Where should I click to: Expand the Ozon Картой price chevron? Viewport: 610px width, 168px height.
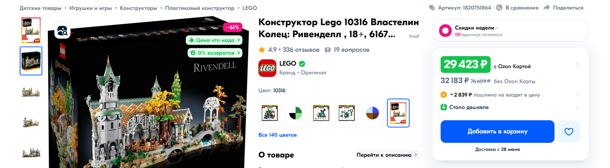tap(577, 65)
